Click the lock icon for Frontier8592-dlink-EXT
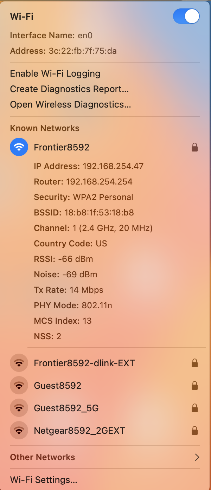This screenshot has width=211, height=490. pyautogui.click(x=194, y=363)
